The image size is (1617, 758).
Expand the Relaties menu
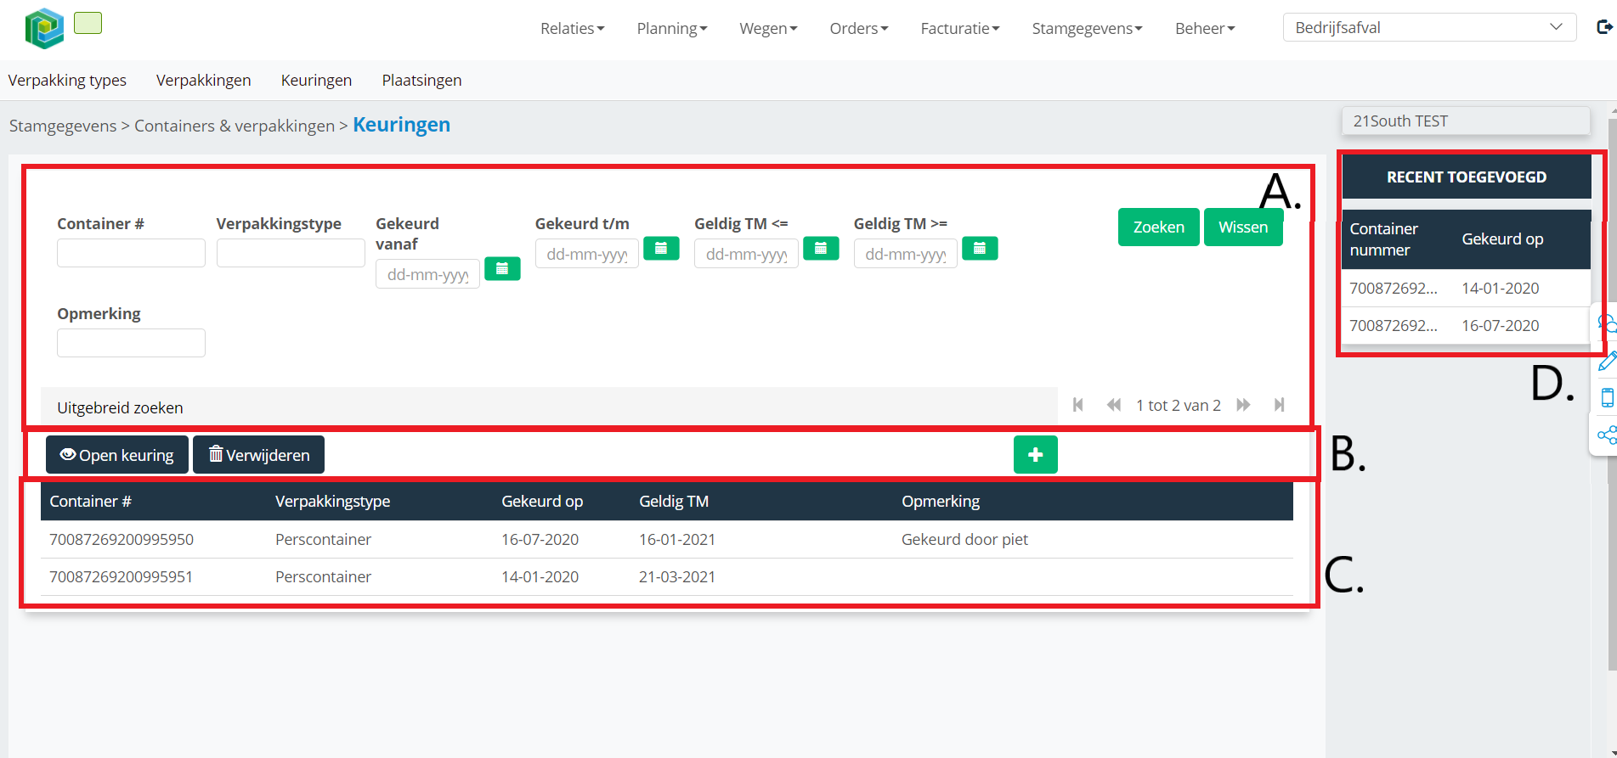573,28
